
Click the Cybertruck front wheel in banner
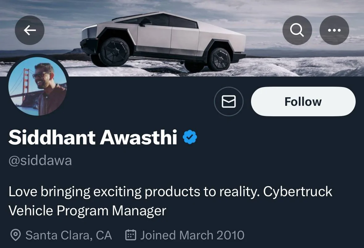pyautogui.click(x=115, y=52)
